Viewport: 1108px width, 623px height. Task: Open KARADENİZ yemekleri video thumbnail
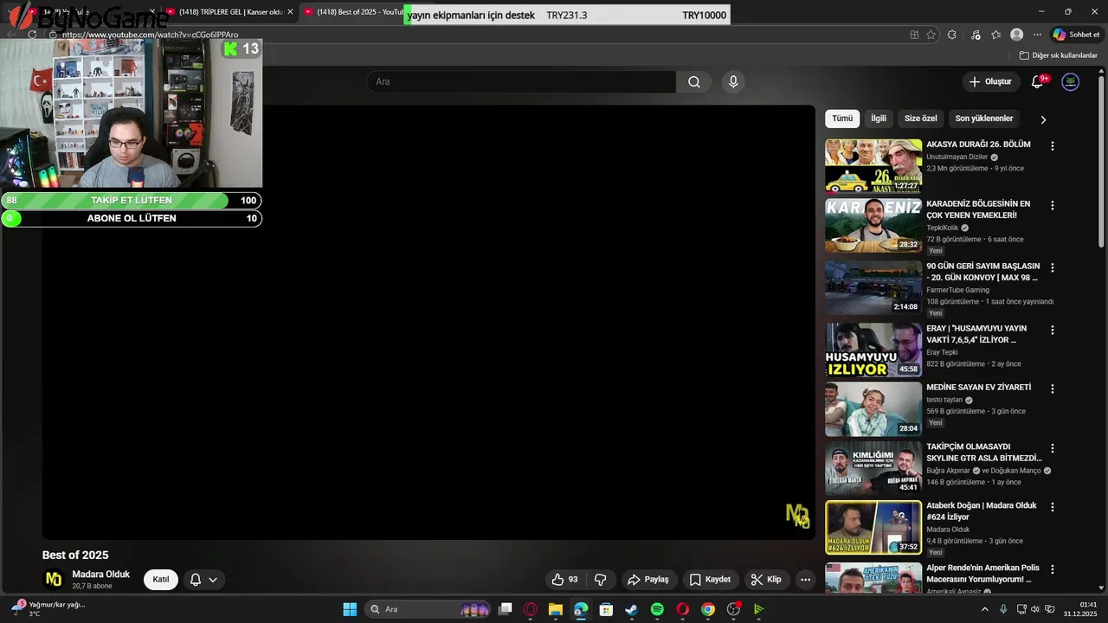click(873, 226)
